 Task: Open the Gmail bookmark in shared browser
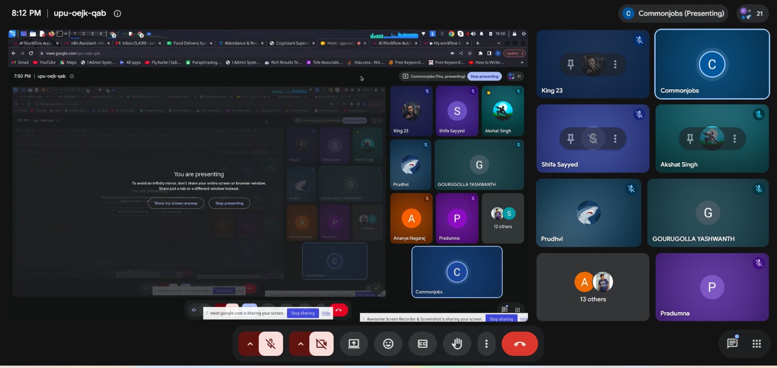pyautogui.click(x=20, y=62)
